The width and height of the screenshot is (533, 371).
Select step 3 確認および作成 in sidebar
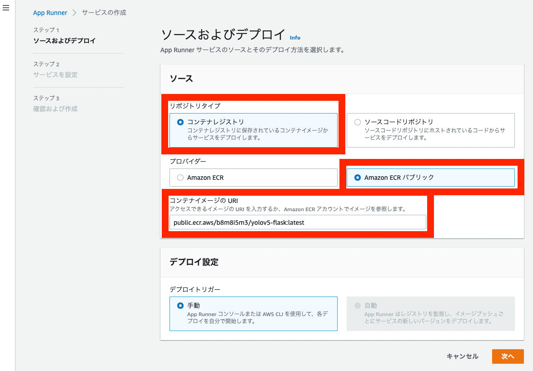(55, 109)
